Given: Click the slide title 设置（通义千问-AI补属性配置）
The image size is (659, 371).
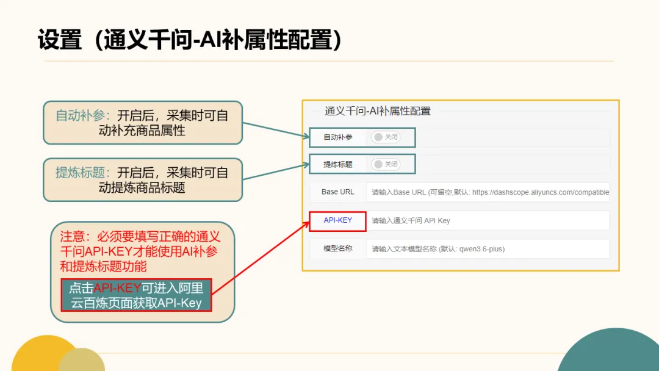Looking at the screenshot, I should click(190, 40).
